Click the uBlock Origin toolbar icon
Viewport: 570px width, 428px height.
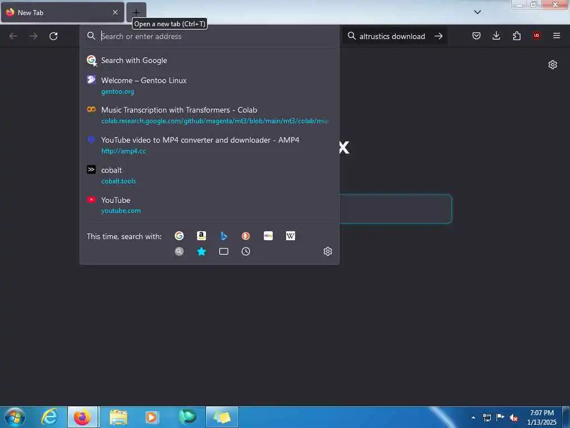click(x=537, y=35)
